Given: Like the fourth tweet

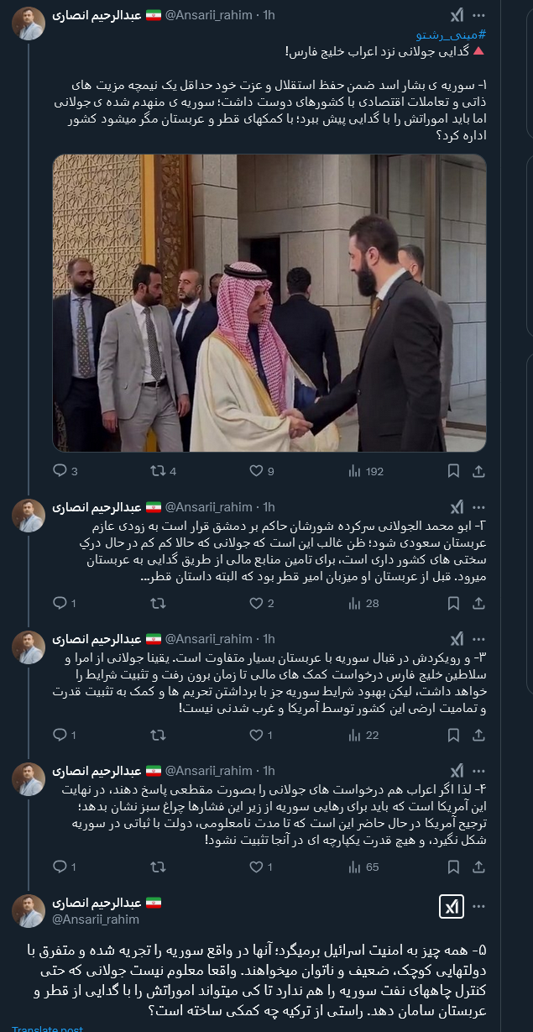Looking at the screenshot, I should tap(257, 867).
